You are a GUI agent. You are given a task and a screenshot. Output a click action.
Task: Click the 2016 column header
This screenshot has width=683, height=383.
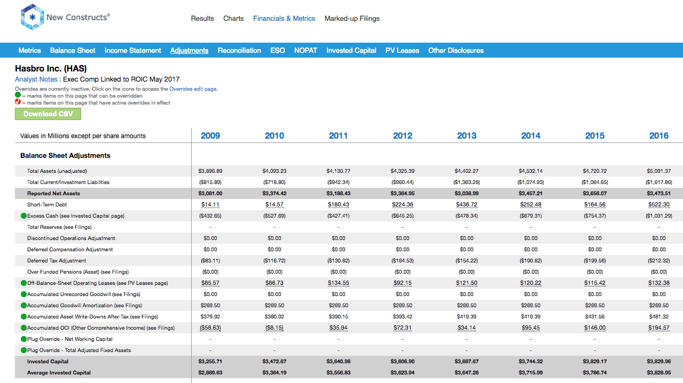(659, 136)
